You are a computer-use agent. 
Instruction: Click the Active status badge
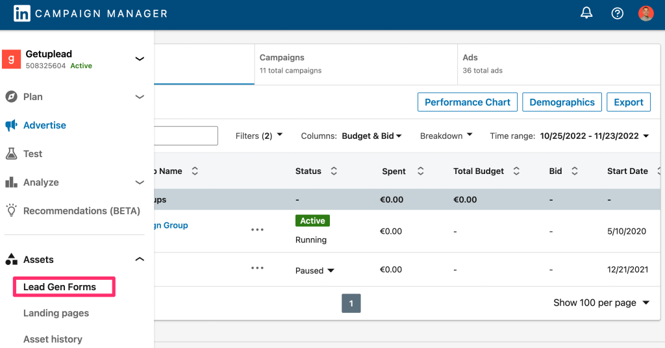tap(312, 221)
